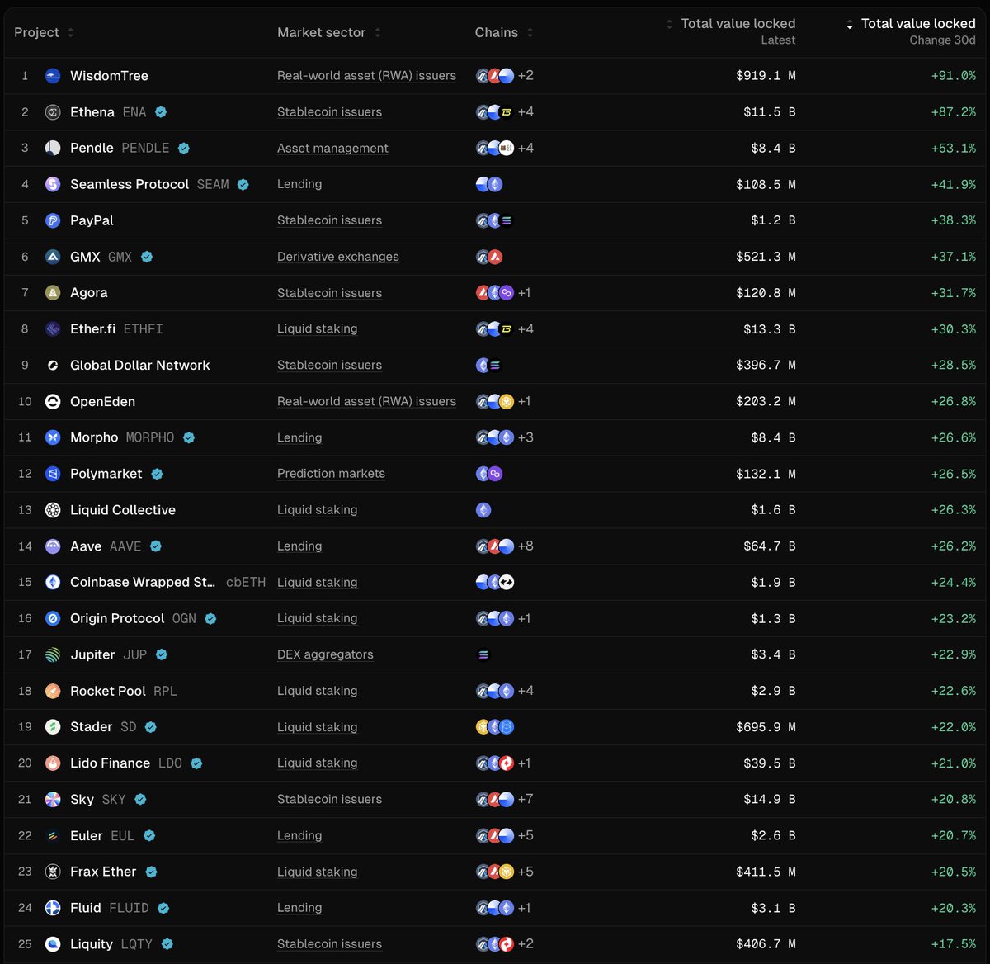This screenshot has height=964, width=990.
Task: Sort table by Project column
Action: pos(45,32)
